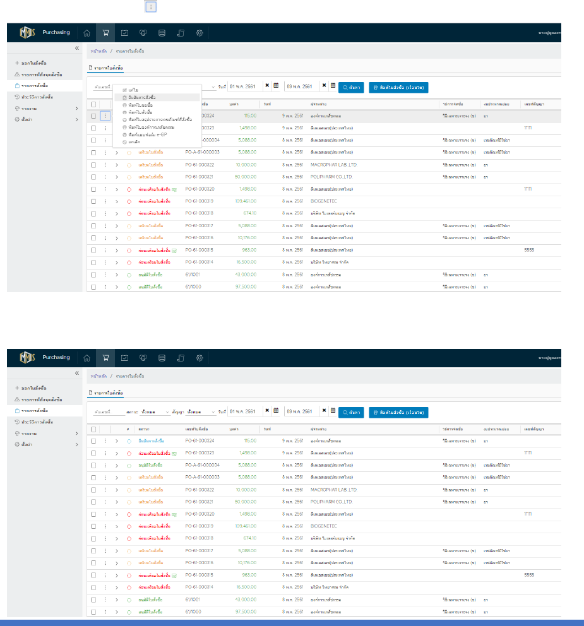Tick the checkbox for 61/1000 in lower screenshot
Image resolution: width=584 pixels, height=626 pixels.
click(93, 611)
